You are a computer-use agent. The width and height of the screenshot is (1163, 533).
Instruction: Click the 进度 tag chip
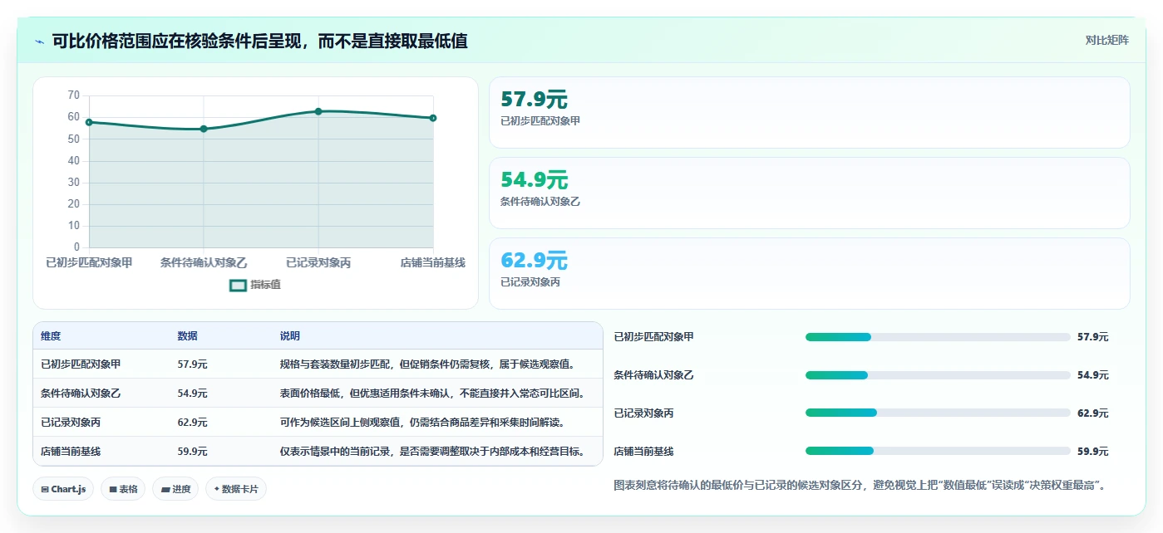175,489
